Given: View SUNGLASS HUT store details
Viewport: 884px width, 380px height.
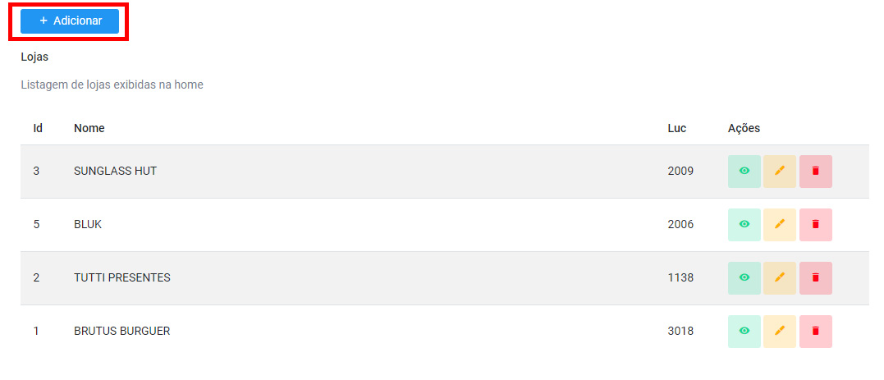Looking at the screenshot, I should tap(744, 172).
